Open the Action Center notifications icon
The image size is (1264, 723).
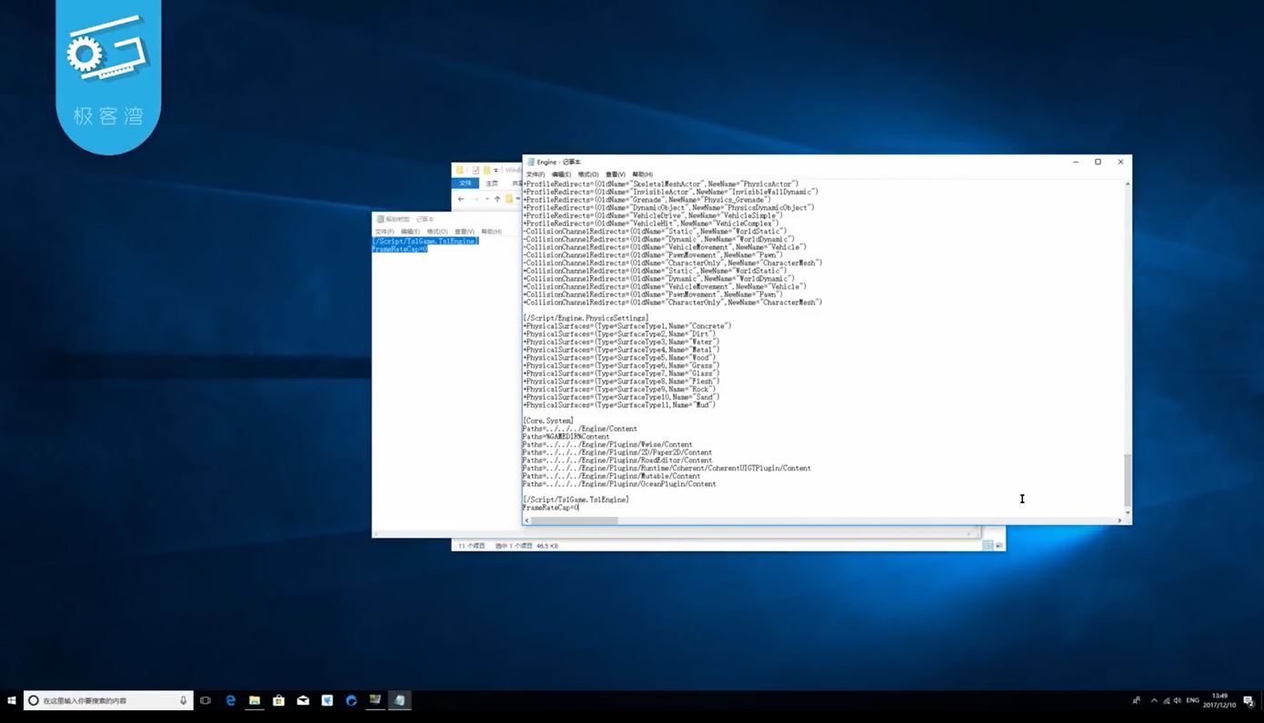pos(1249,700)
